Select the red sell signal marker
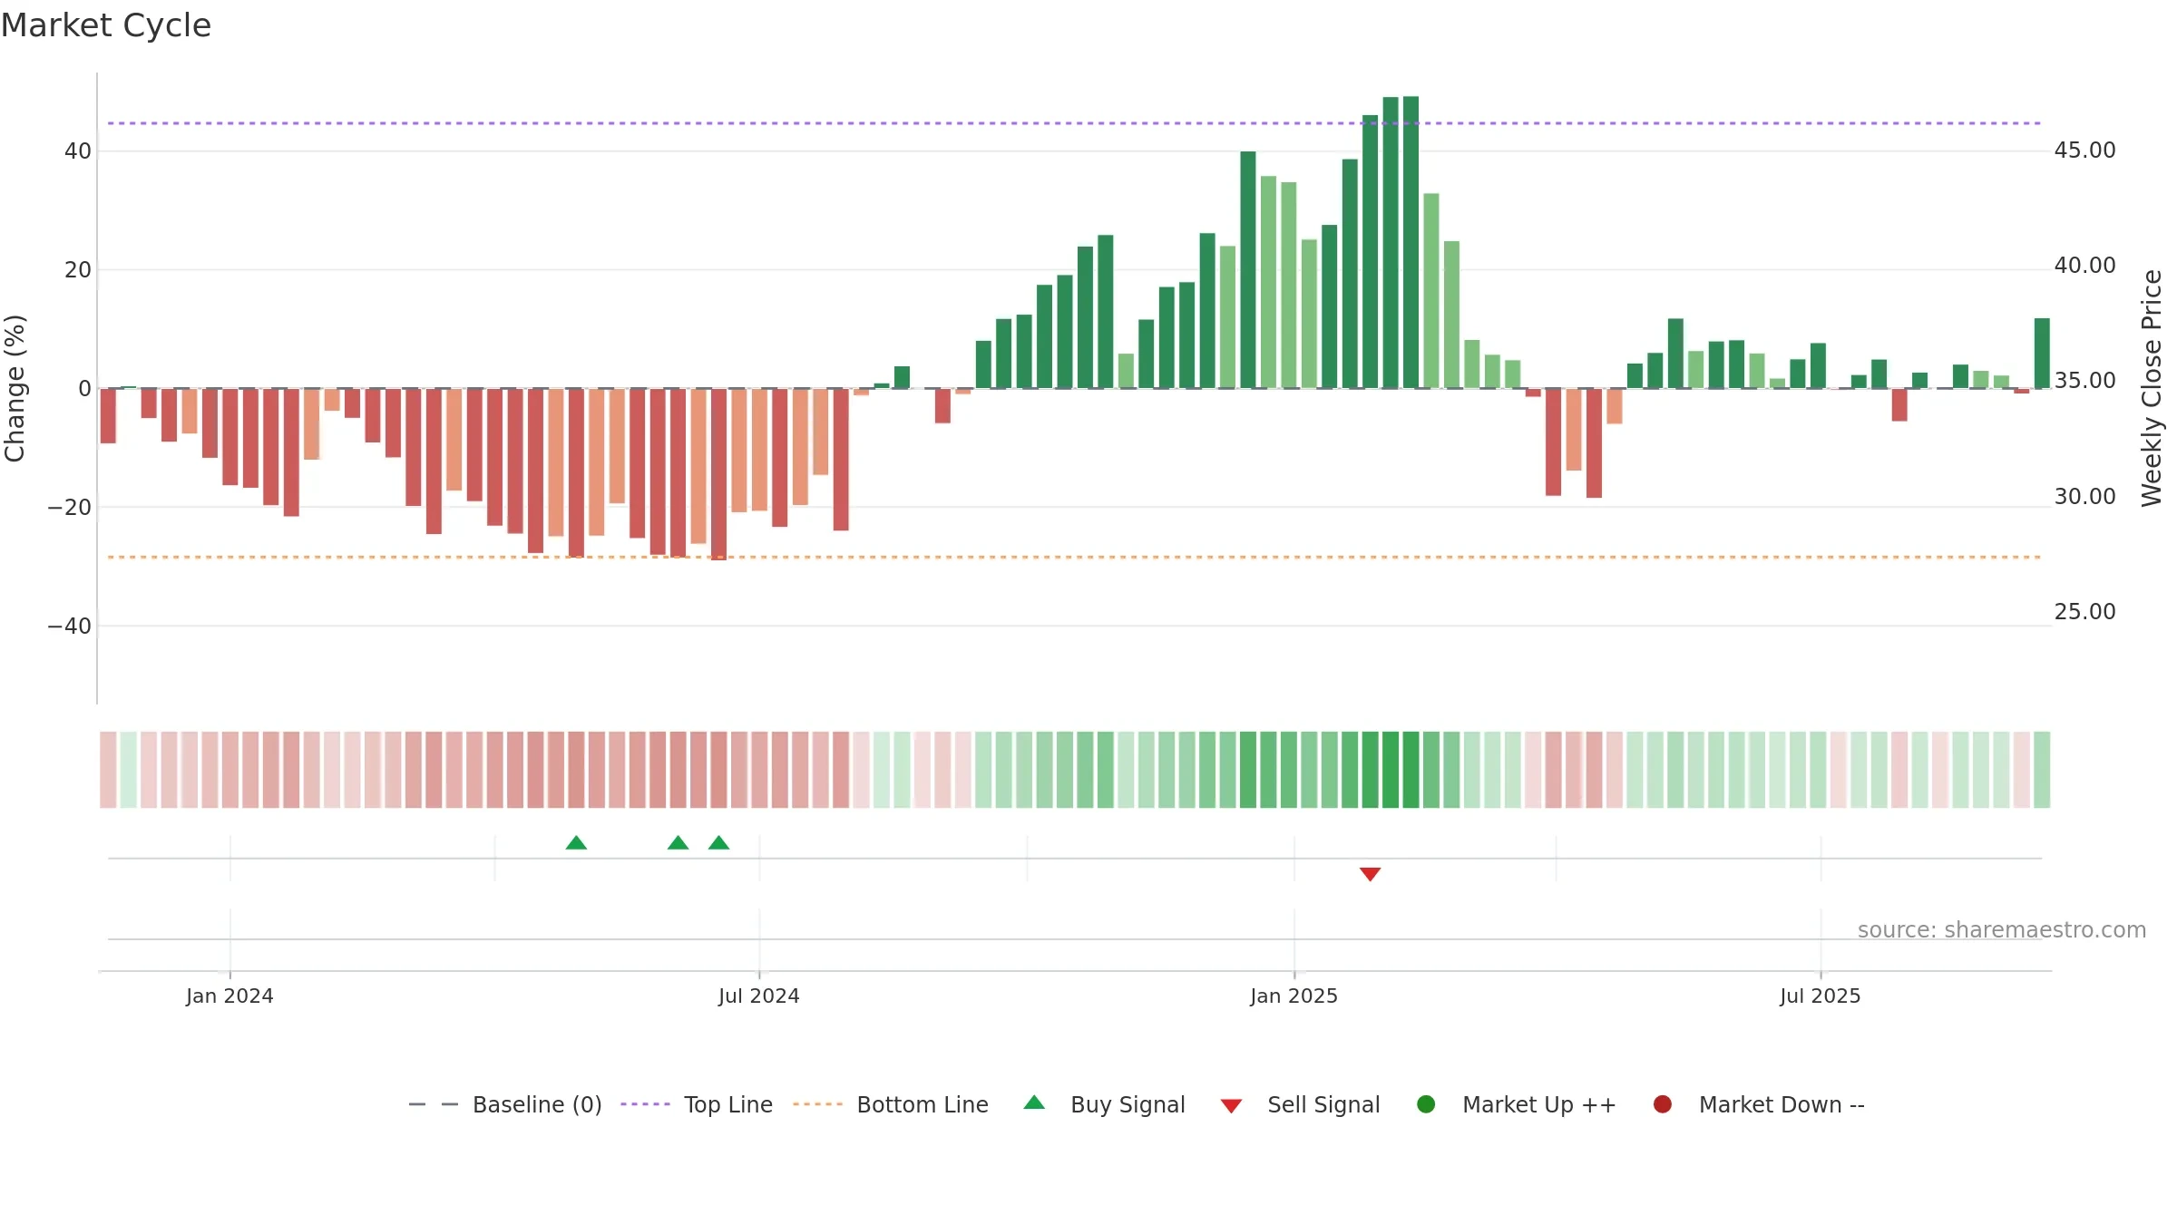 tap(1370, 874)
